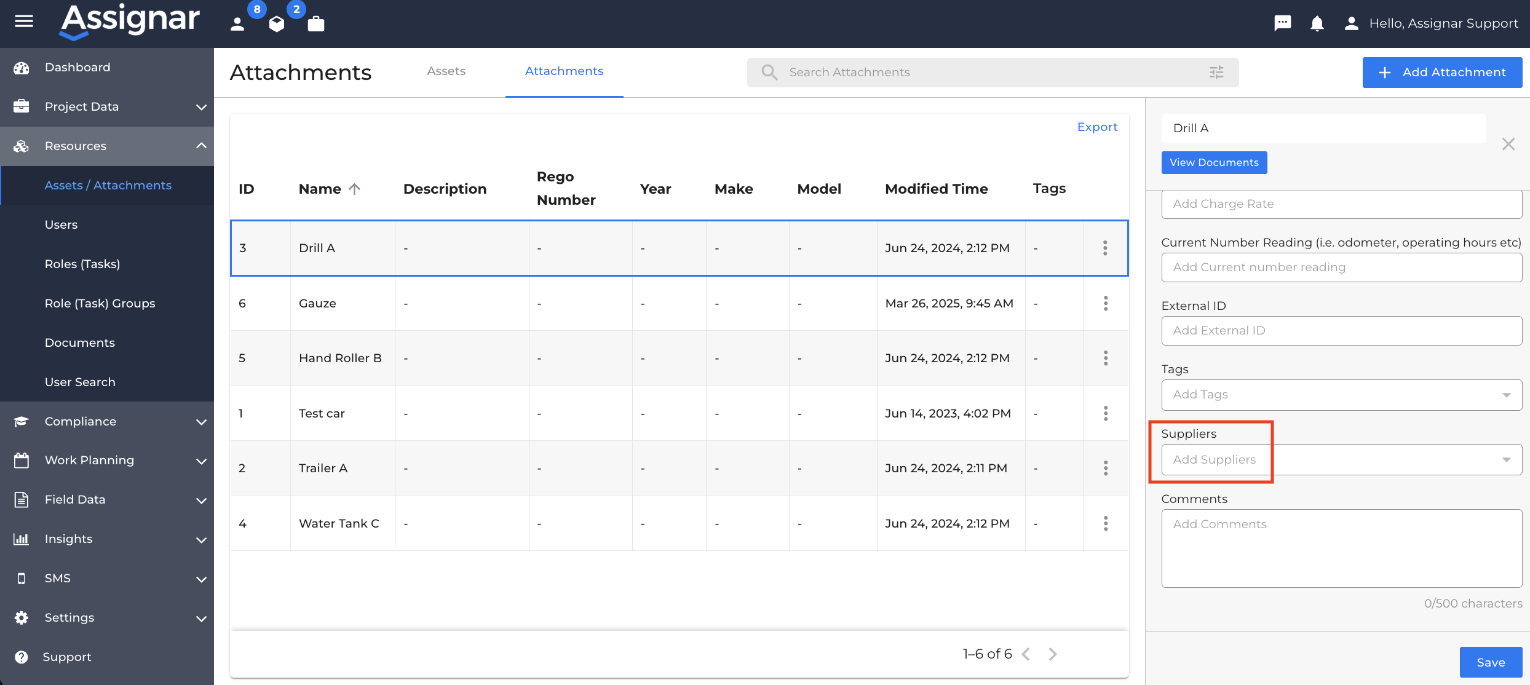The width and height of the screenshot is (1530, 685).
Task: Click the Add Charge Rate field
Action: point(1341,204)
